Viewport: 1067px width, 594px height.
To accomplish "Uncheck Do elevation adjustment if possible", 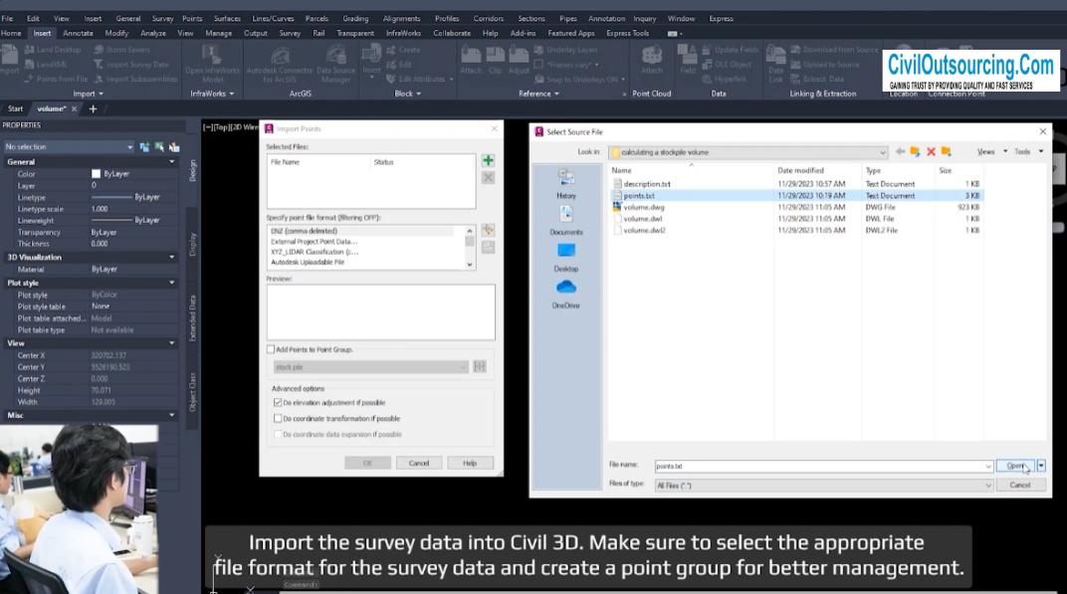I will pos(278,403).
